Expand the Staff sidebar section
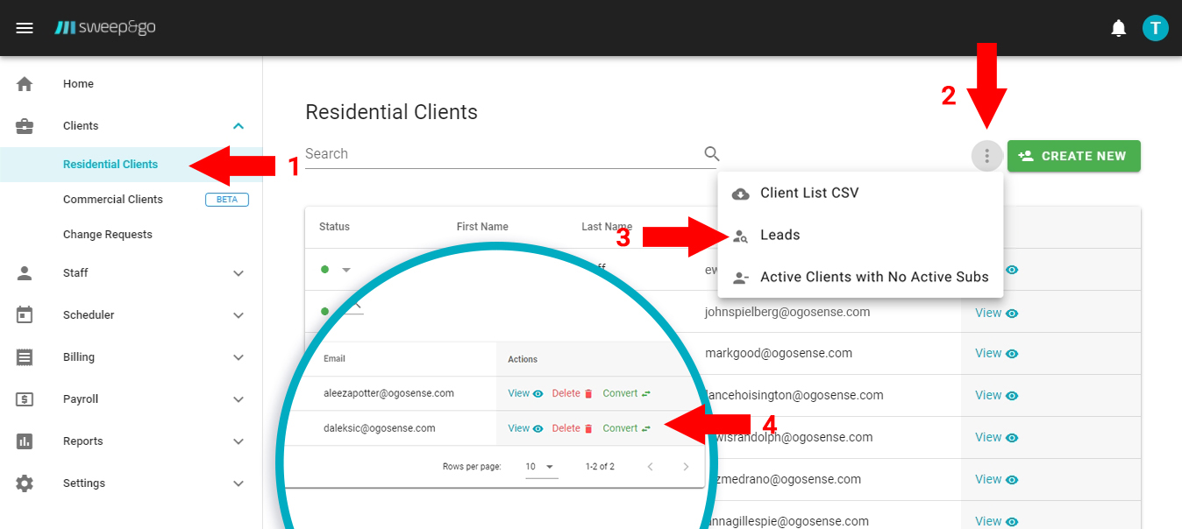This screenshot has height=529, width=1182. click(238, 272)
